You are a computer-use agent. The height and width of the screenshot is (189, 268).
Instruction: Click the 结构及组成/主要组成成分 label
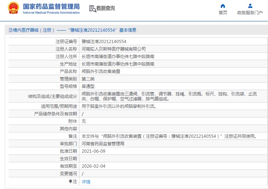(52, 96)
